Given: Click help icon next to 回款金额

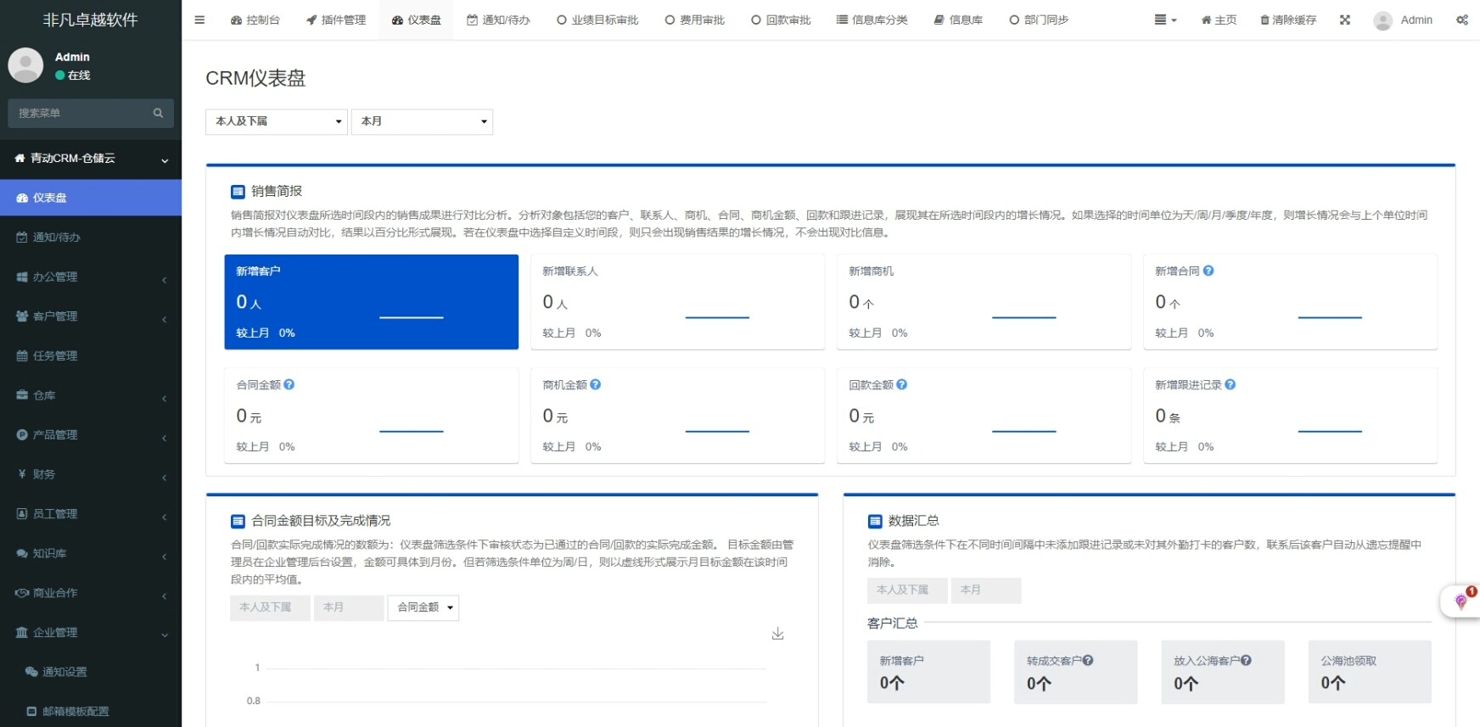Looking at the screenshot, I should (902, 384).
